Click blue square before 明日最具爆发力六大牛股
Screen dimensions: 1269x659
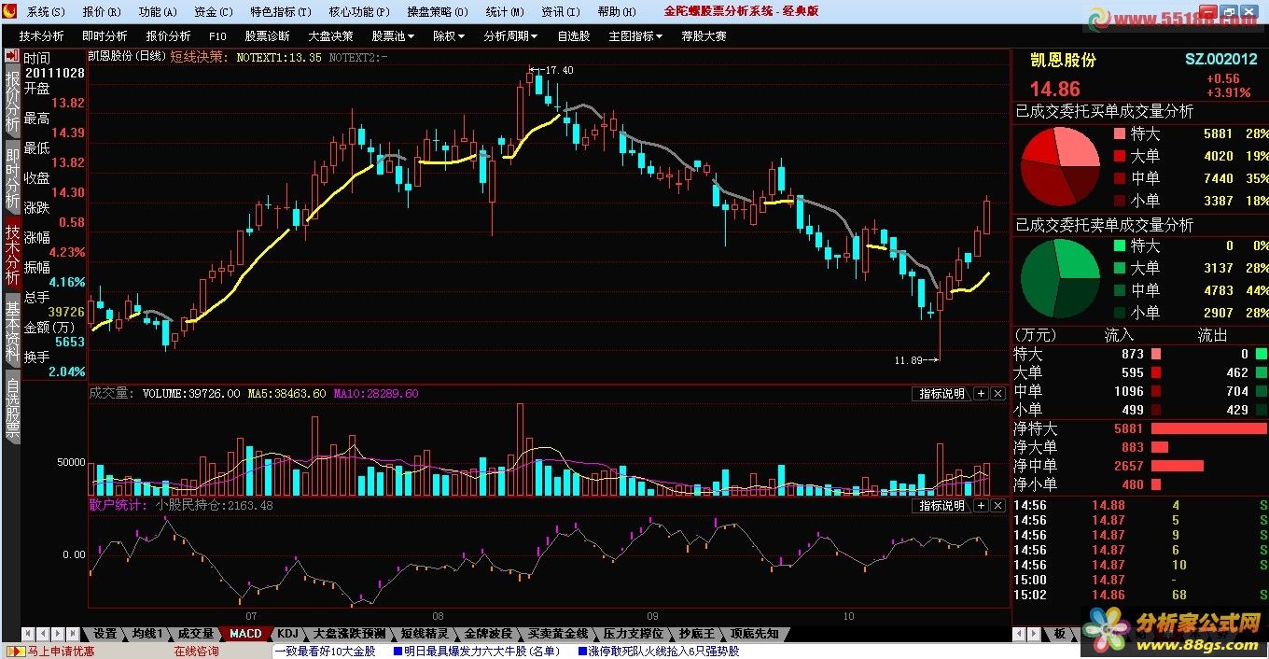coord(397,652)
